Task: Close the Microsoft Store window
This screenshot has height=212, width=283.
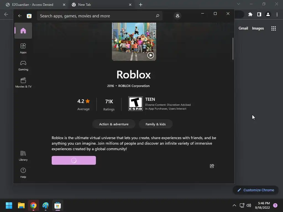Action: click(x=228, y=14)
